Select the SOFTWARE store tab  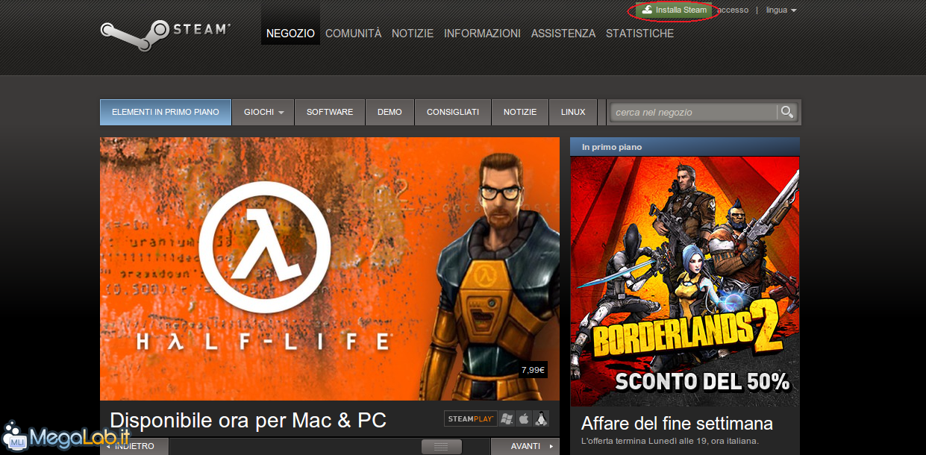tap(330, 112)
